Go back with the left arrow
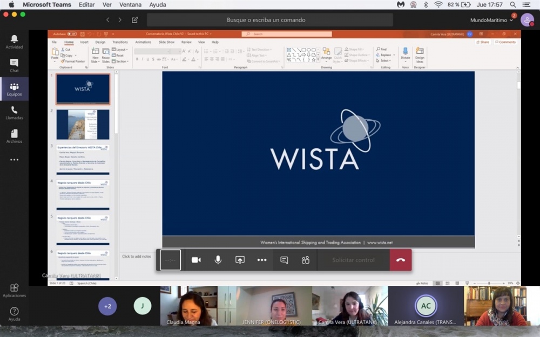540x337 pixels. (x=108, y=20)
